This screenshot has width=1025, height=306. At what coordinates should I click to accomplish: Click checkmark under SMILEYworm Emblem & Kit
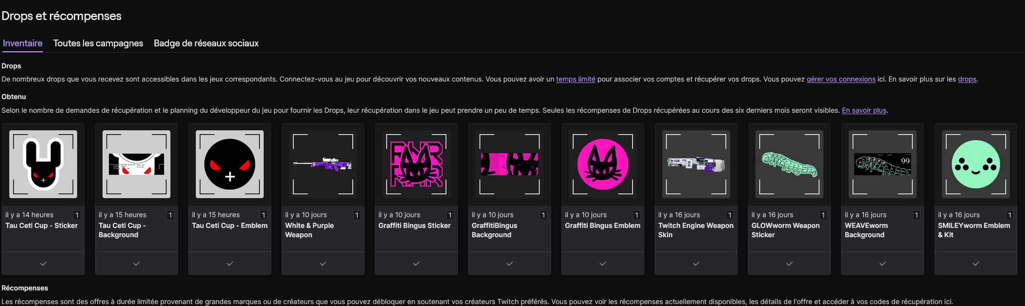pos(976,264)
